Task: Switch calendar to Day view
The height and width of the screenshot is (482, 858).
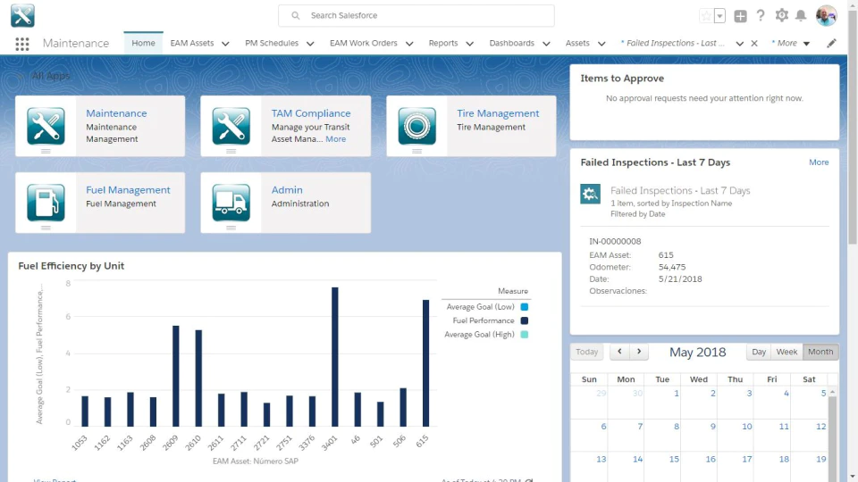Action: click(x=759, y=352)
